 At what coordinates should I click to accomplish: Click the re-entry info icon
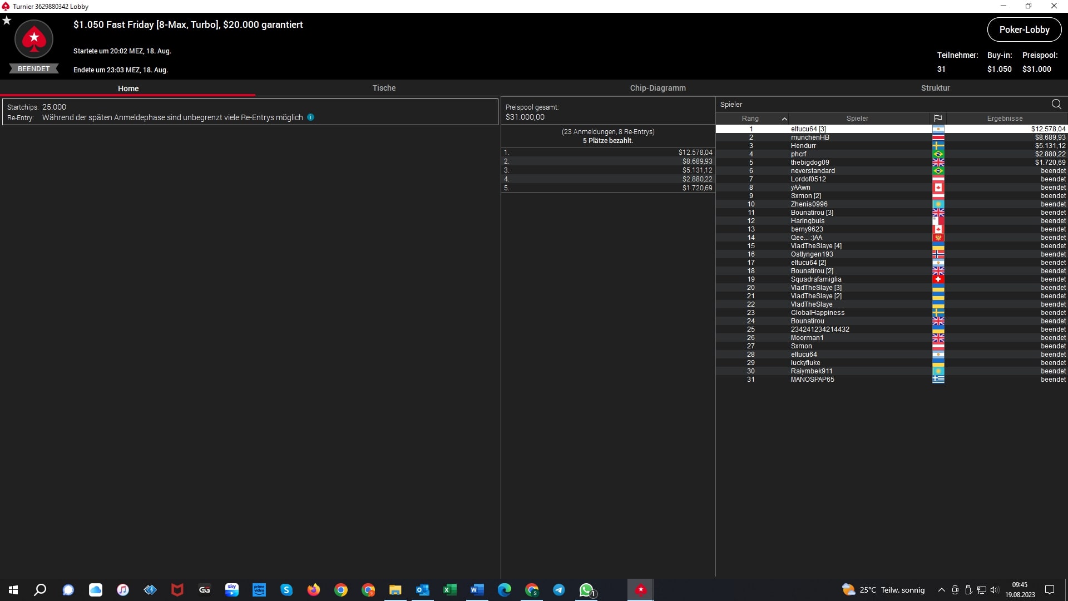click(x=311, y=117)
